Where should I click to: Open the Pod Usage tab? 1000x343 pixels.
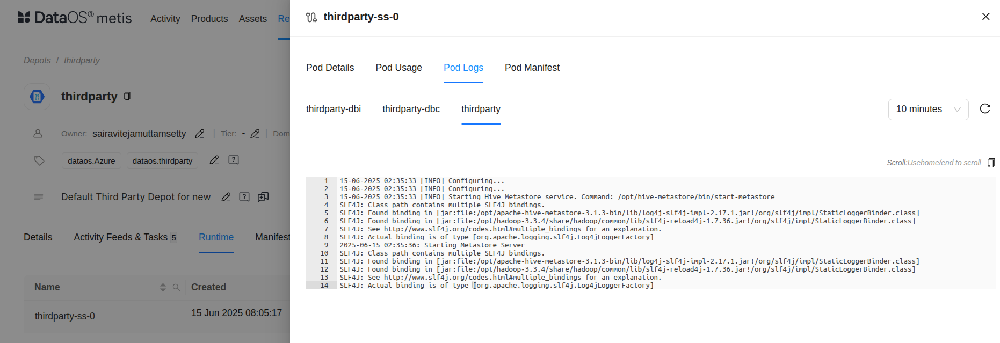point(398,68)
